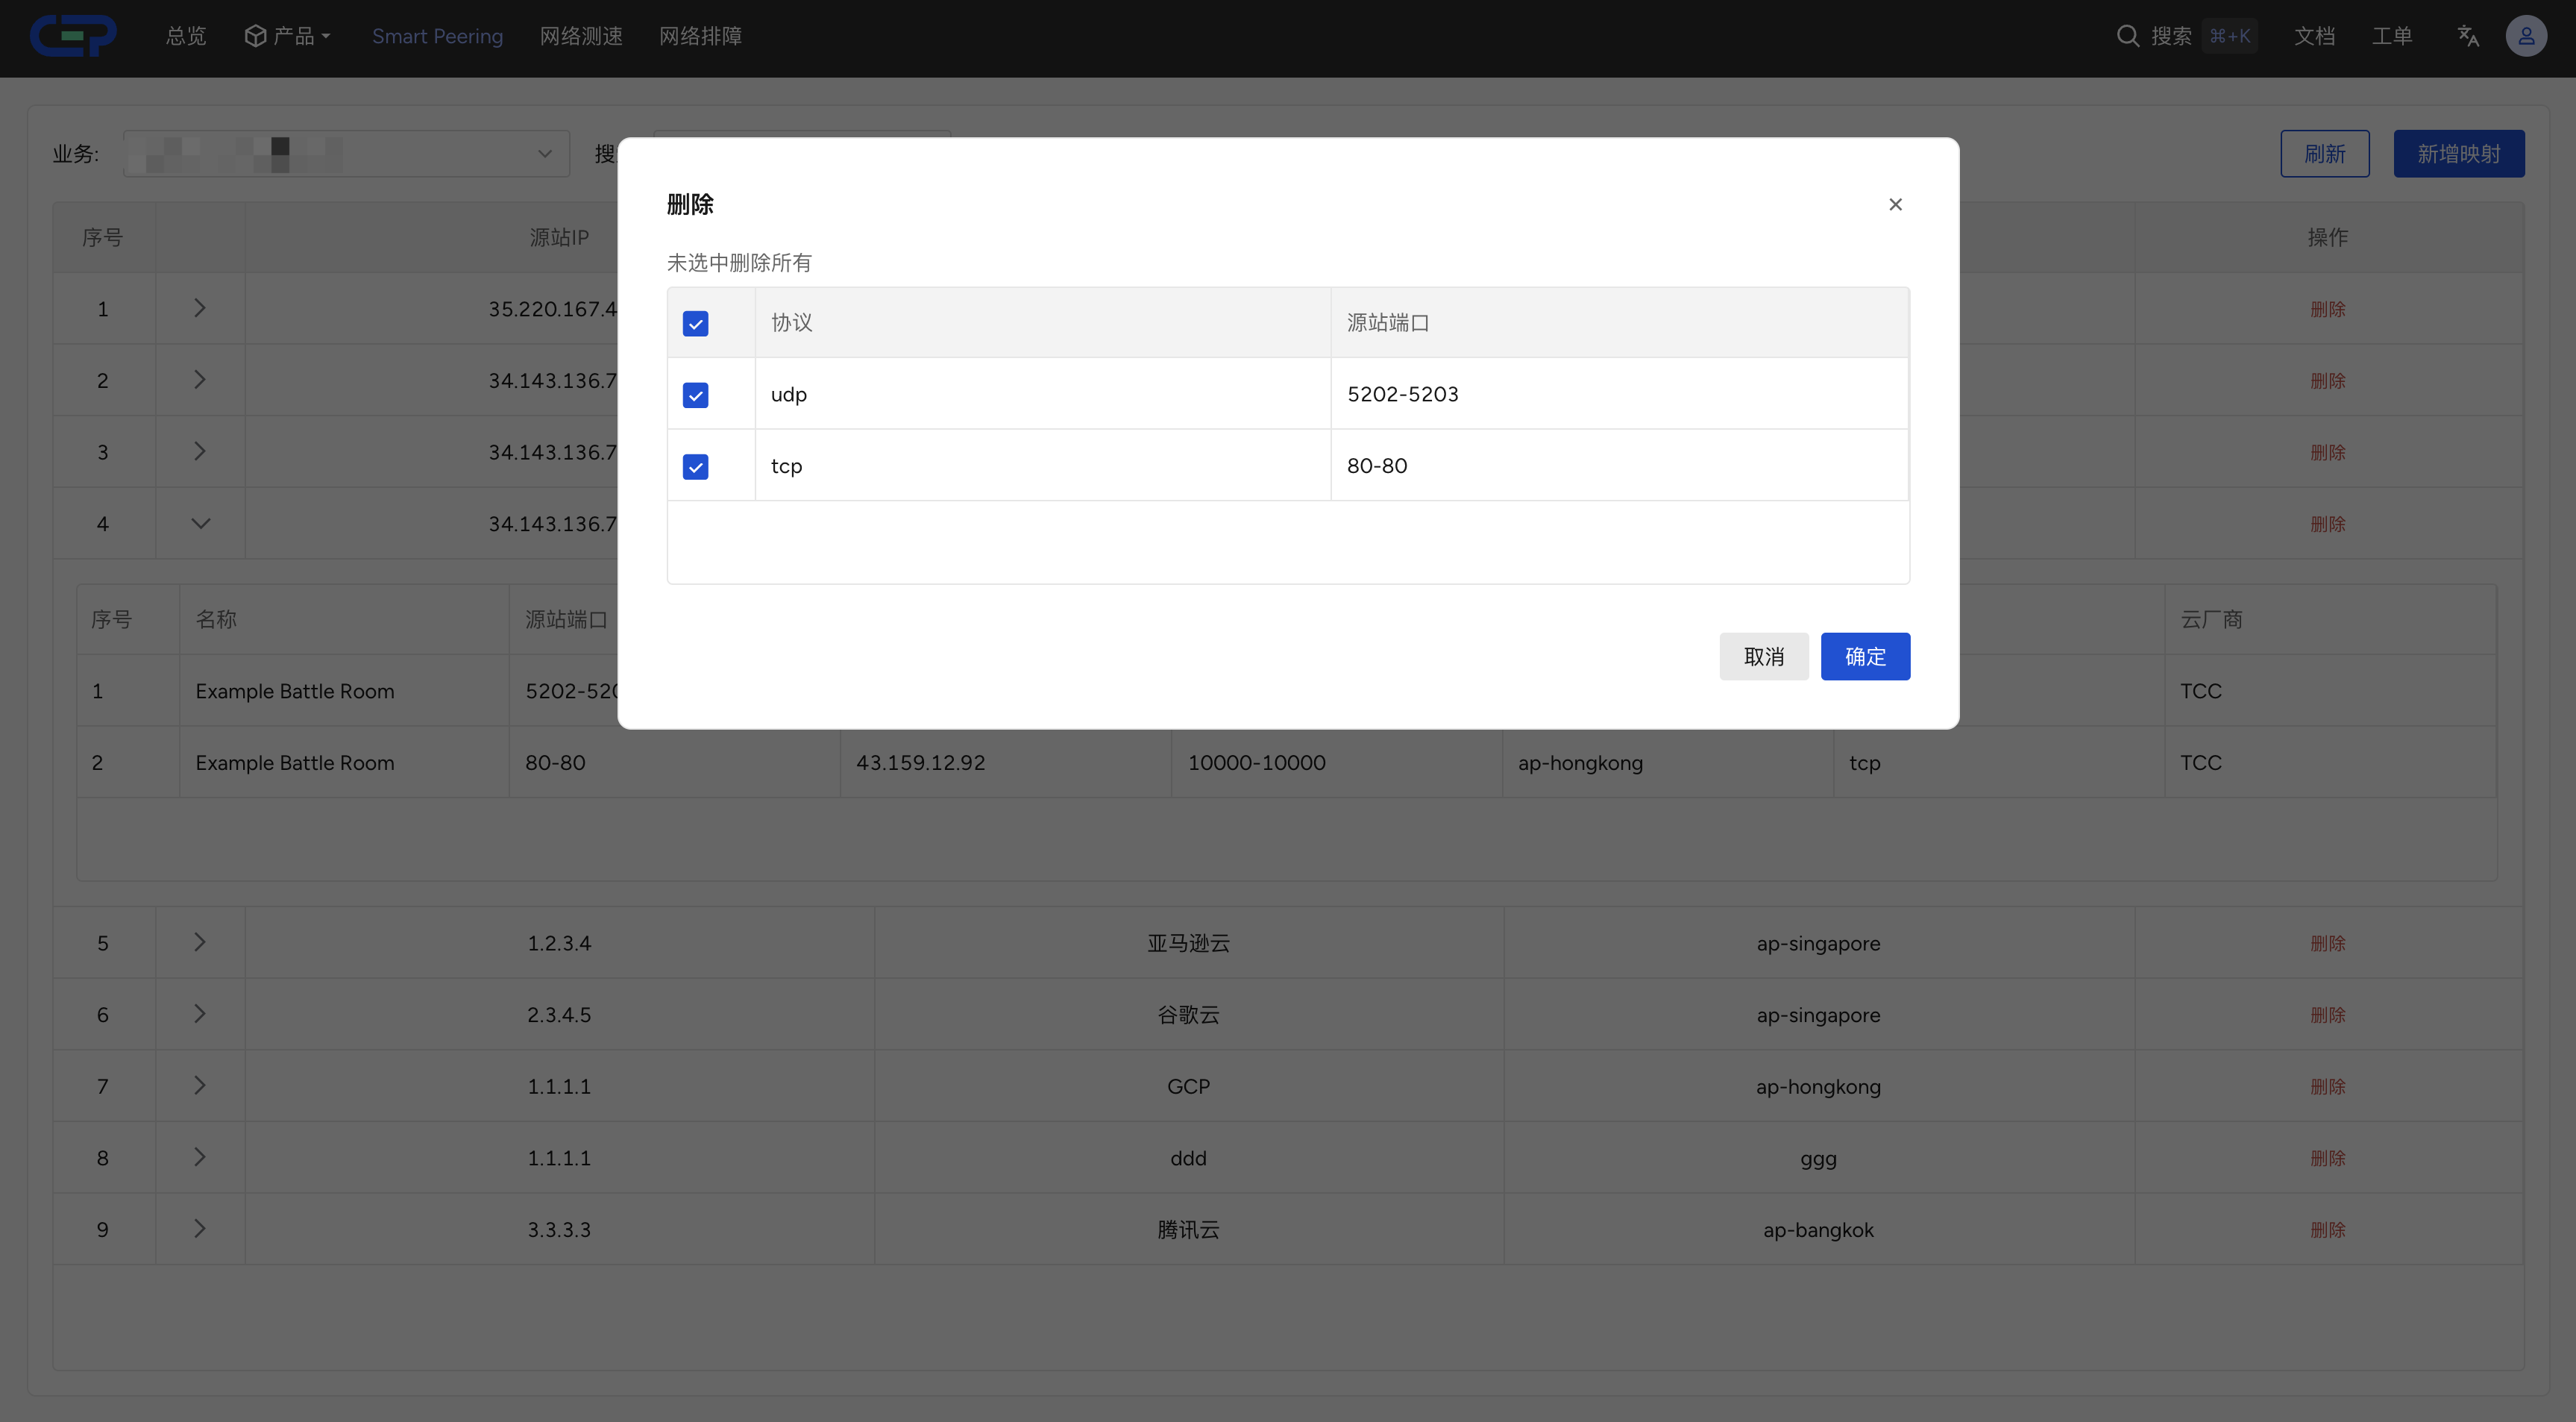Open the 业务 dropdown selector
The height and width of the screenshot is (1422, 2576).
tap(346, 153)
